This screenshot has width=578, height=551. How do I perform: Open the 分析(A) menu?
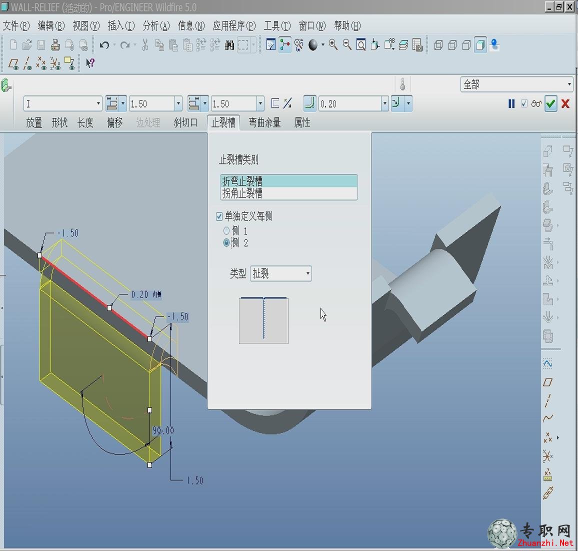pyautogui.click(x=156, y=26)
